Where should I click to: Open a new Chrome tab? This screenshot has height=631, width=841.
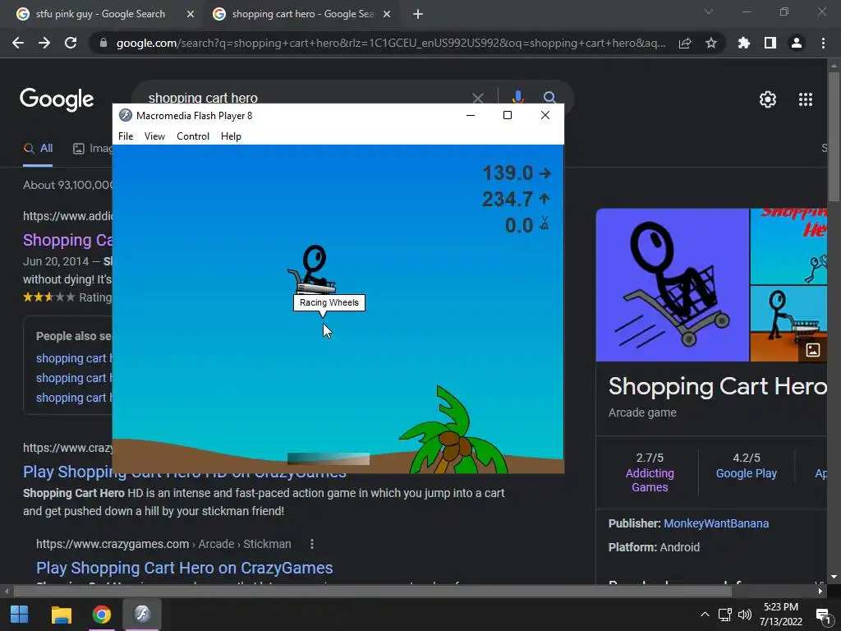(x=418, y=15)
